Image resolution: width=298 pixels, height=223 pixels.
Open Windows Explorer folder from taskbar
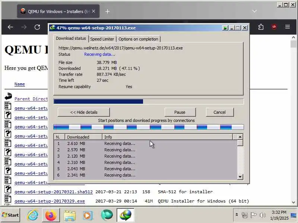70,215
